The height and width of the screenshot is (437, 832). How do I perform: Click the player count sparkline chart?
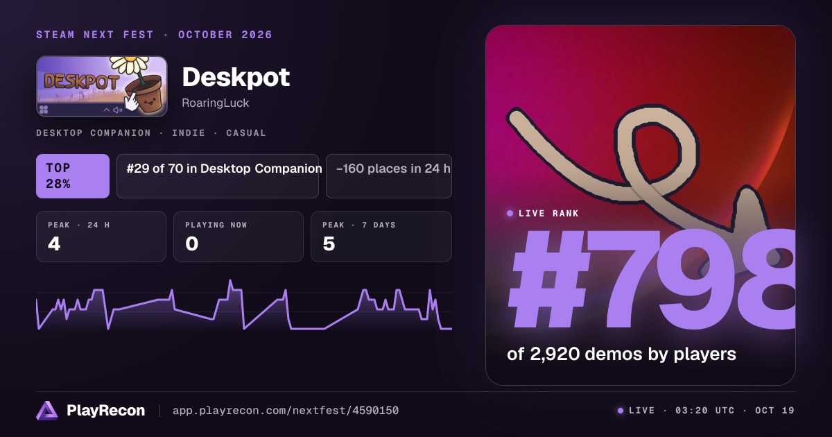click(x=244, y=305)
